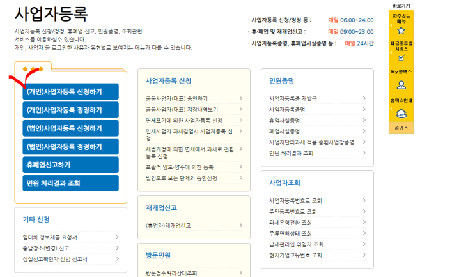This screenshot has width=475, height=277.
Task: Open My 홈택스 person icon
Action: tap(401, 85)
